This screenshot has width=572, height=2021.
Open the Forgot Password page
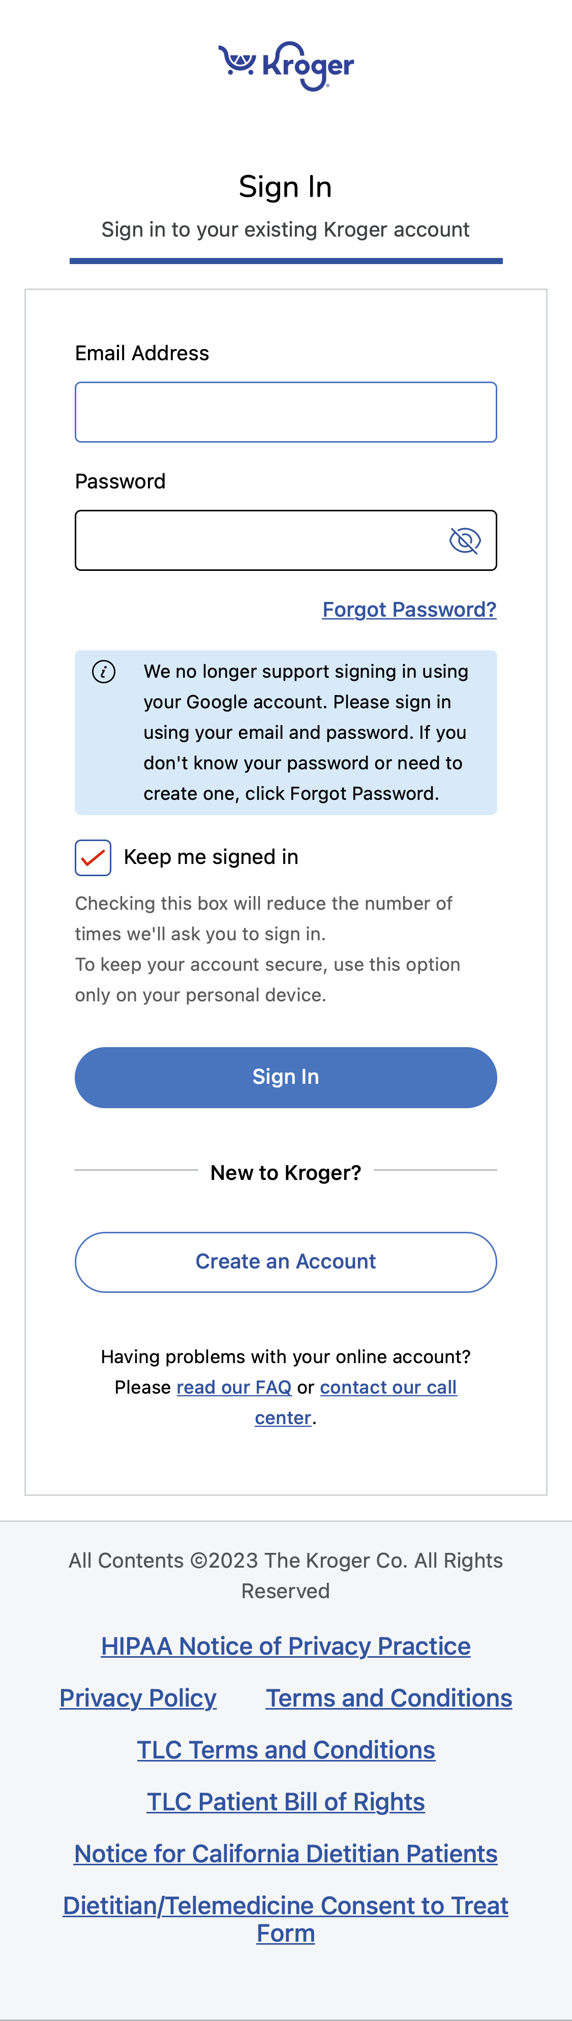[410, 609]
